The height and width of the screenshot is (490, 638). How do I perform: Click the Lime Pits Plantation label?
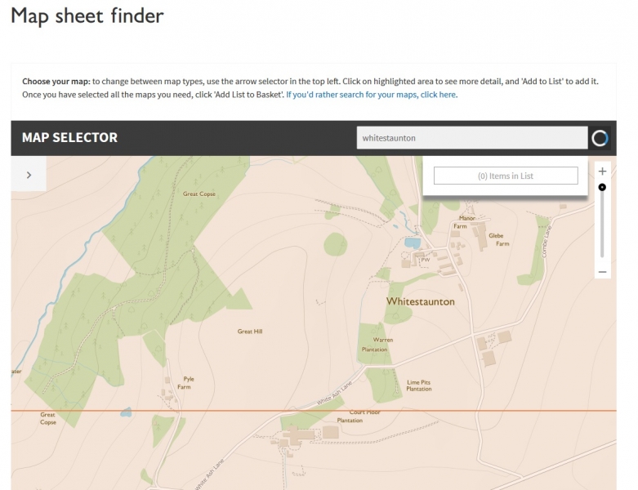pyautogui.click(x=419, y=385)
